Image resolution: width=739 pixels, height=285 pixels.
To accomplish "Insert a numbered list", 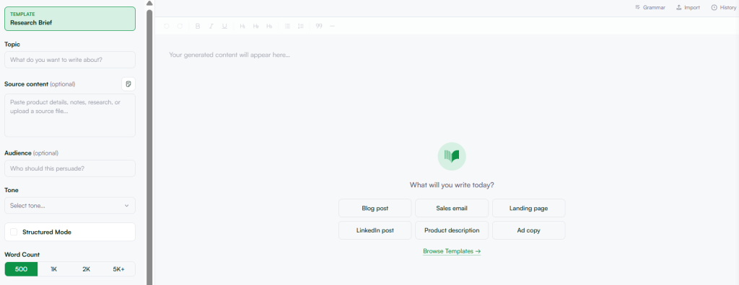I will tap(301, 27).
